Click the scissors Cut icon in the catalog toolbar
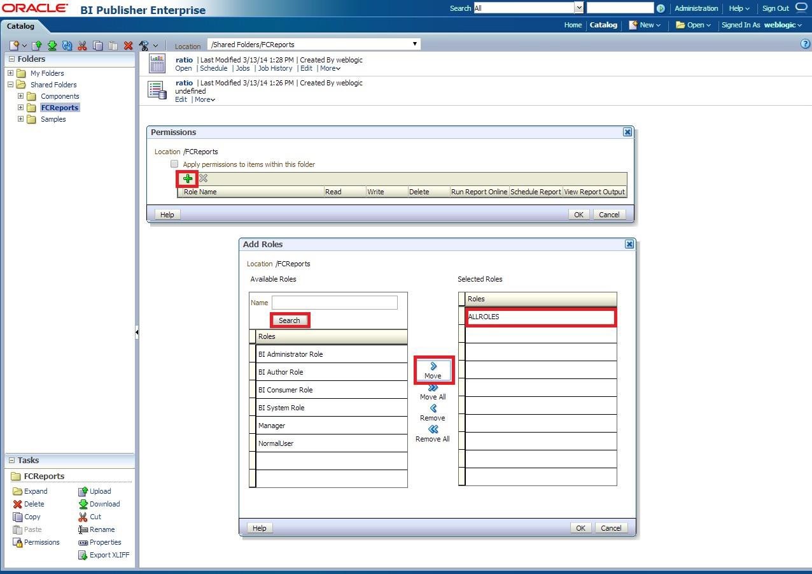The width and height of the screenshot is (812, 574). point(82,45)
